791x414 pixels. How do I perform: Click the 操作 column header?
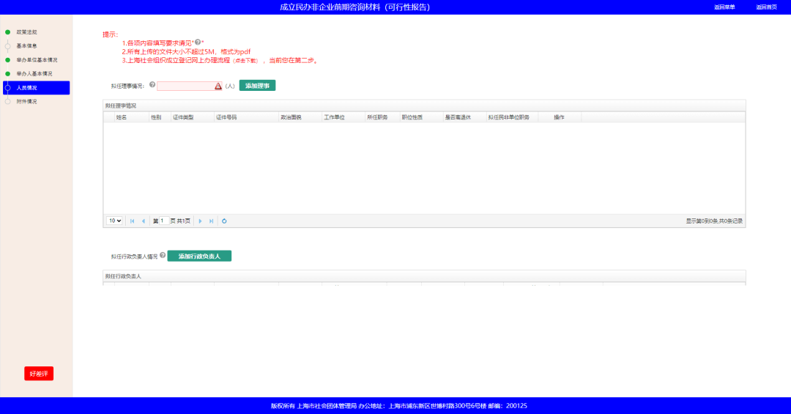coord(559,117)
